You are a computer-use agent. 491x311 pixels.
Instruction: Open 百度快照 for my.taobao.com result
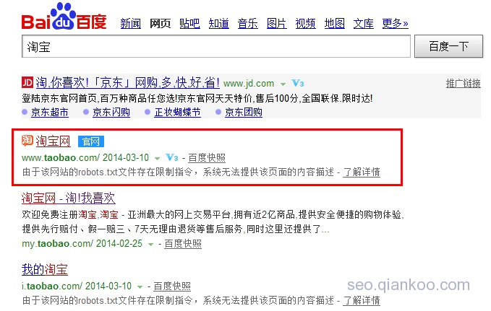(x=183, y=244)
